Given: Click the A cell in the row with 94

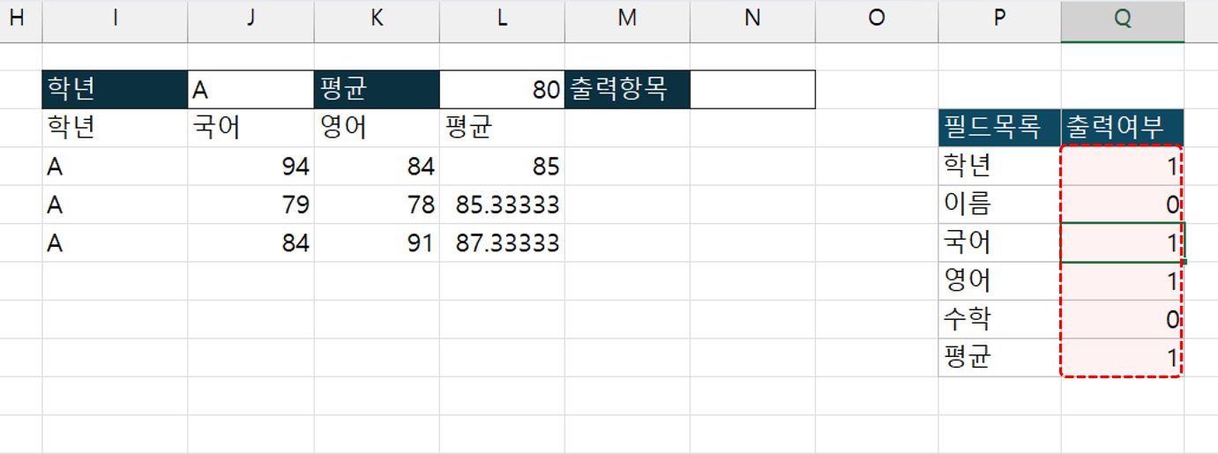Looking at the screenshot, I should [115, 166].
